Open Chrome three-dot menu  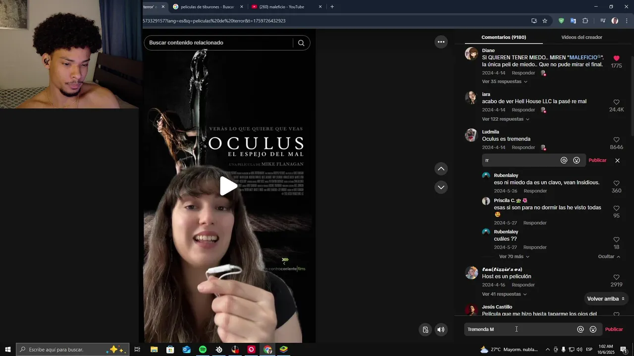point(627,21)
